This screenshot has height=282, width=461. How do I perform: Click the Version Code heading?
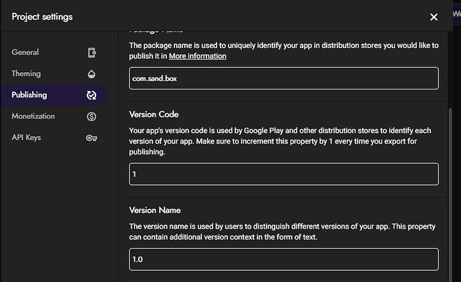pos(154,114)
